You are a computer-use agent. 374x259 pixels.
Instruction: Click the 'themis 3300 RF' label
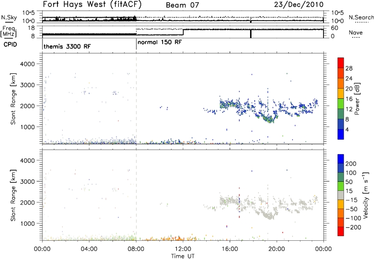(x=67, y=46)
